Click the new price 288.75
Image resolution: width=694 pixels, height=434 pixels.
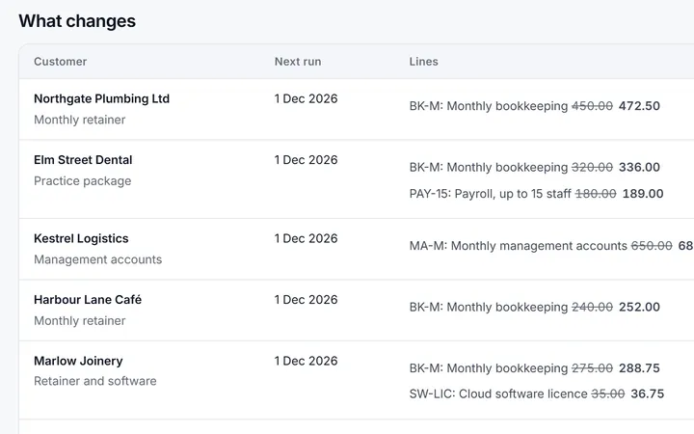point(639,368)
